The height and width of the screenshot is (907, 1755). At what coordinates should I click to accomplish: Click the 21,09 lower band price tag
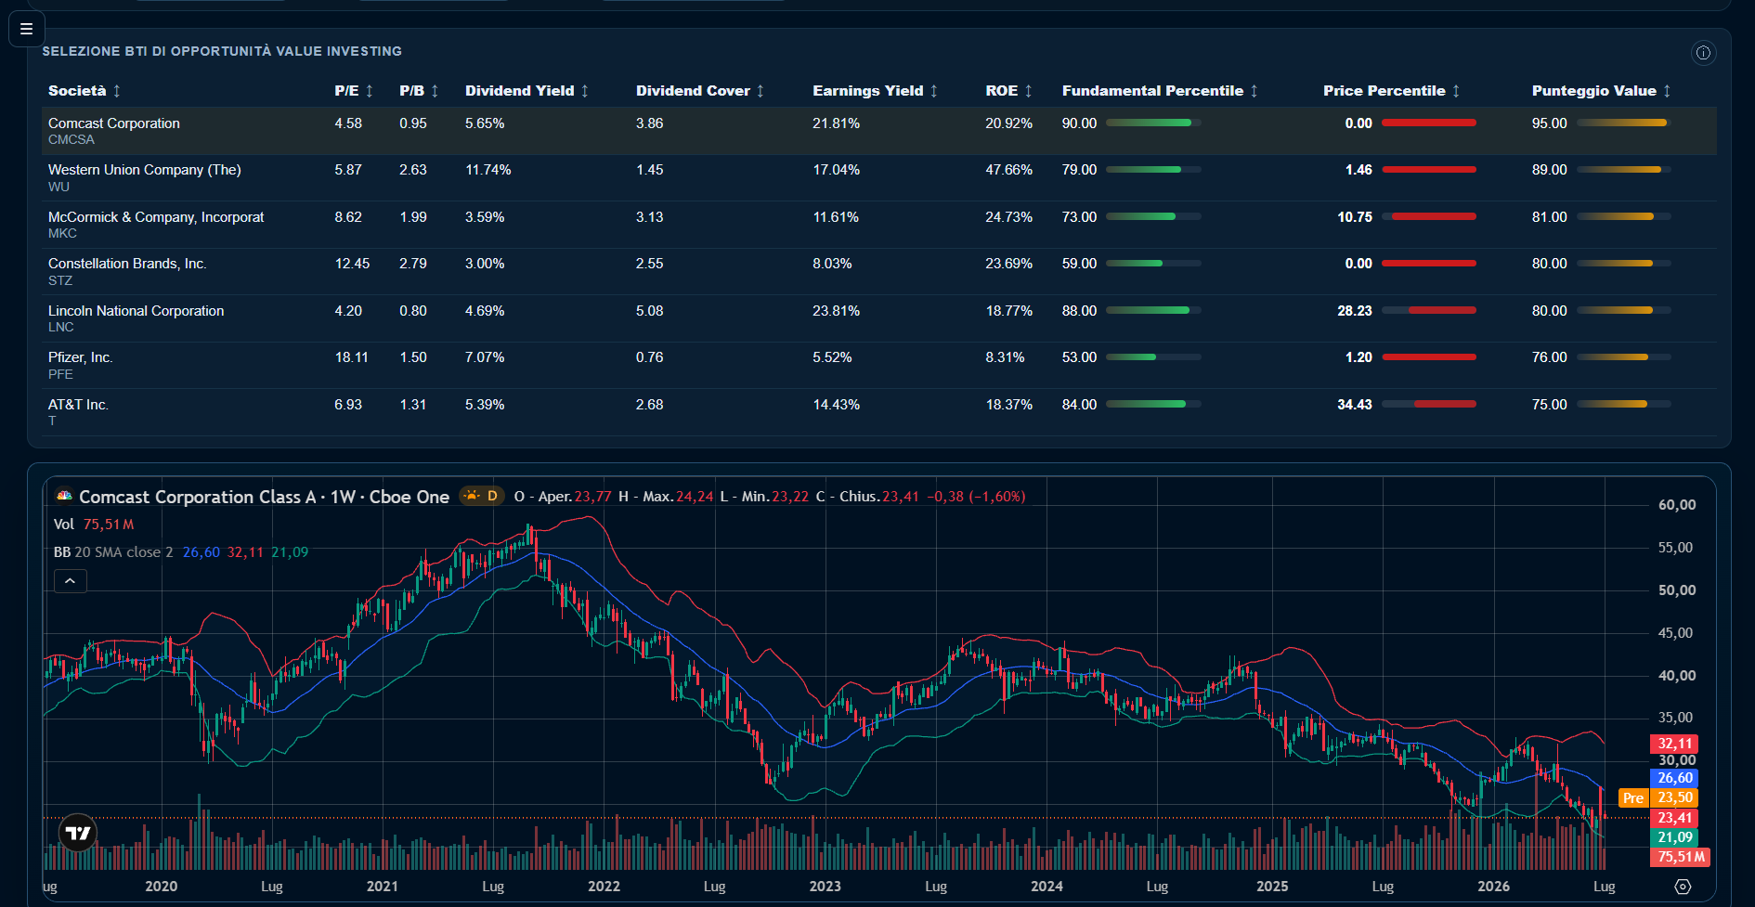tap(1674, 837)
